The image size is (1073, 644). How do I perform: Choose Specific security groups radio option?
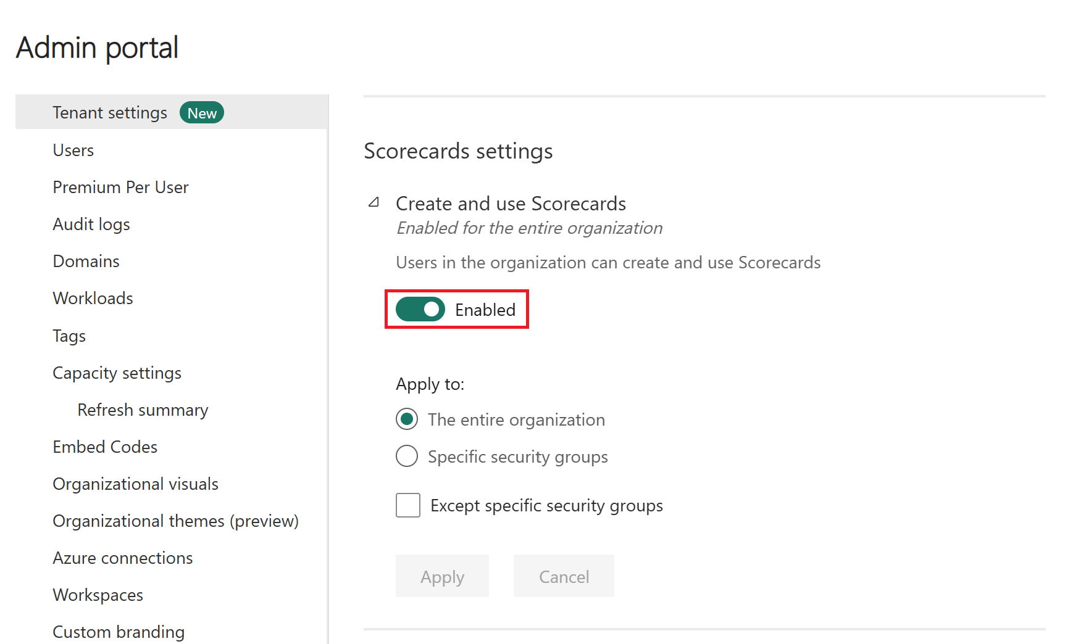click(407, 456)
